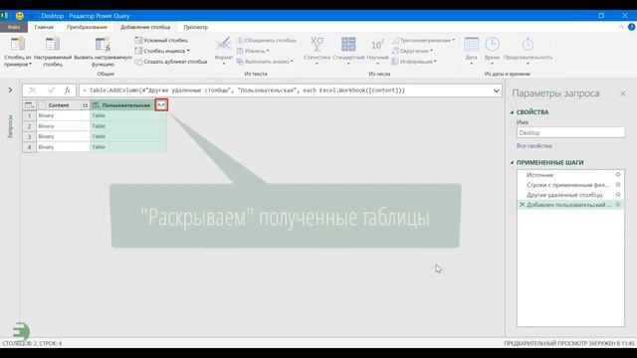Click Объединить столбцы merge columns
The height and width of the screenshot is (358, 637).
(x=267, y=40)
